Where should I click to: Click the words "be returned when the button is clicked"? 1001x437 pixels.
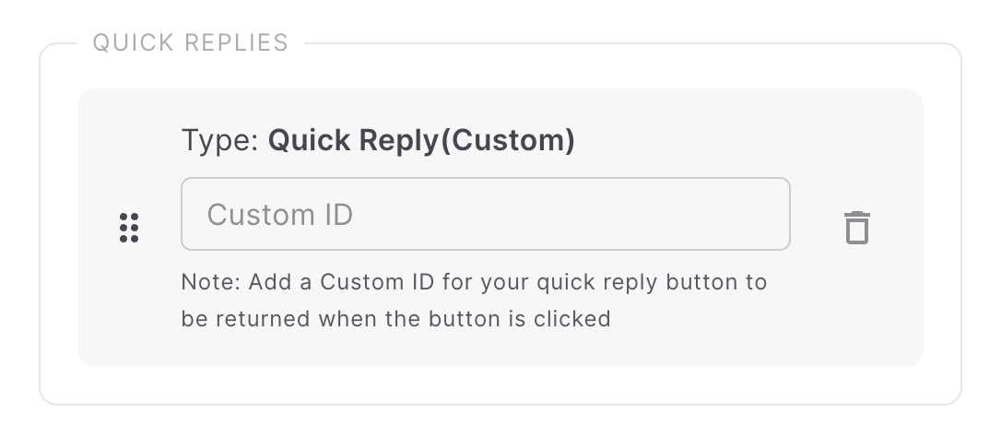point(395,319)
